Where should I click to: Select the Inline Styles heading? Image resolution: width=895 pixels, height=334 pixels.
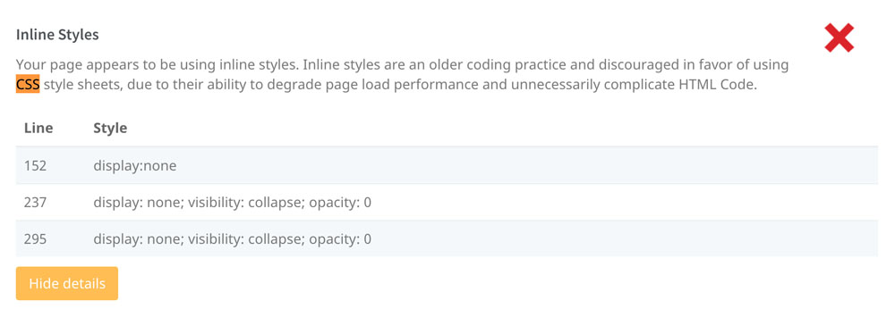(57, 35)
